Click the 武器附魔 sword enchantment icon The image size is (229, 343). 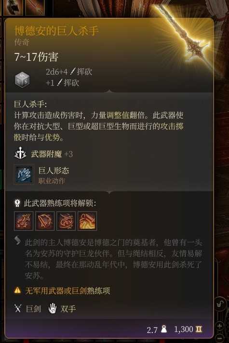coord(20,153)
